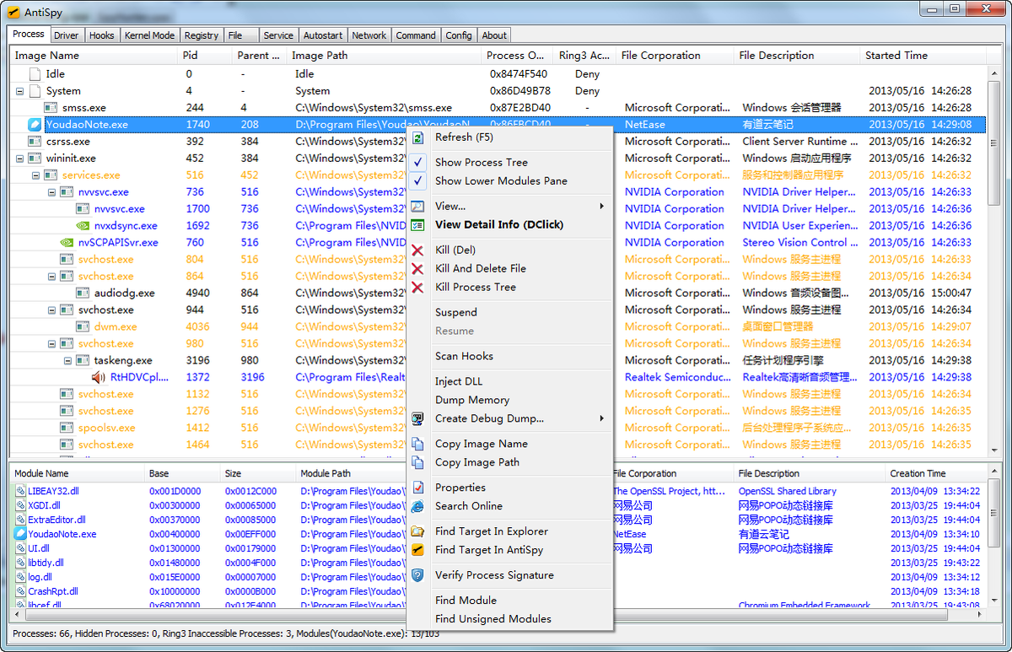The width and height of the screenshot is (1012, 652).
Task: Click the Copy Image Path icon
Action: click(417, 462)
